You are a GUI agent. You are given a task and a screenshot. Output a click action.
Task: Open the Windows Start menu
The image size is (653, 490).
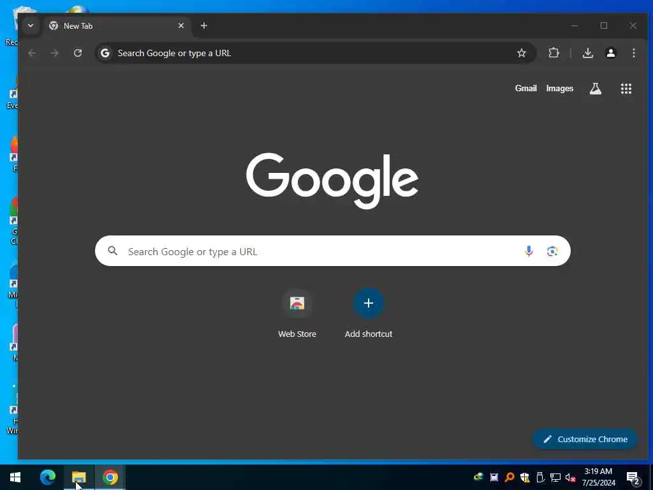(x=15, y=477)
